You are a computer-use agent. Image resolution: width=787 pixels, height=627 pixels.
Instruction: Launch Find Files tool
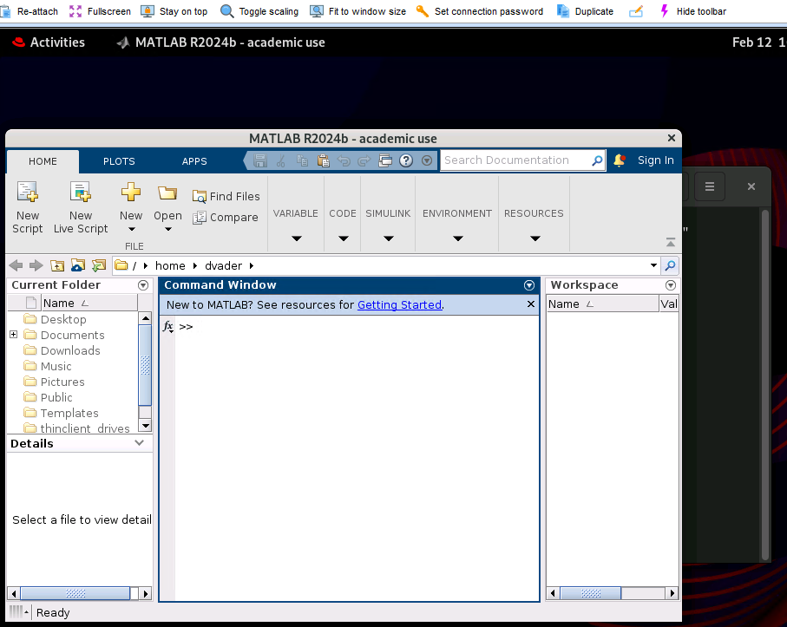click(226, 196)
